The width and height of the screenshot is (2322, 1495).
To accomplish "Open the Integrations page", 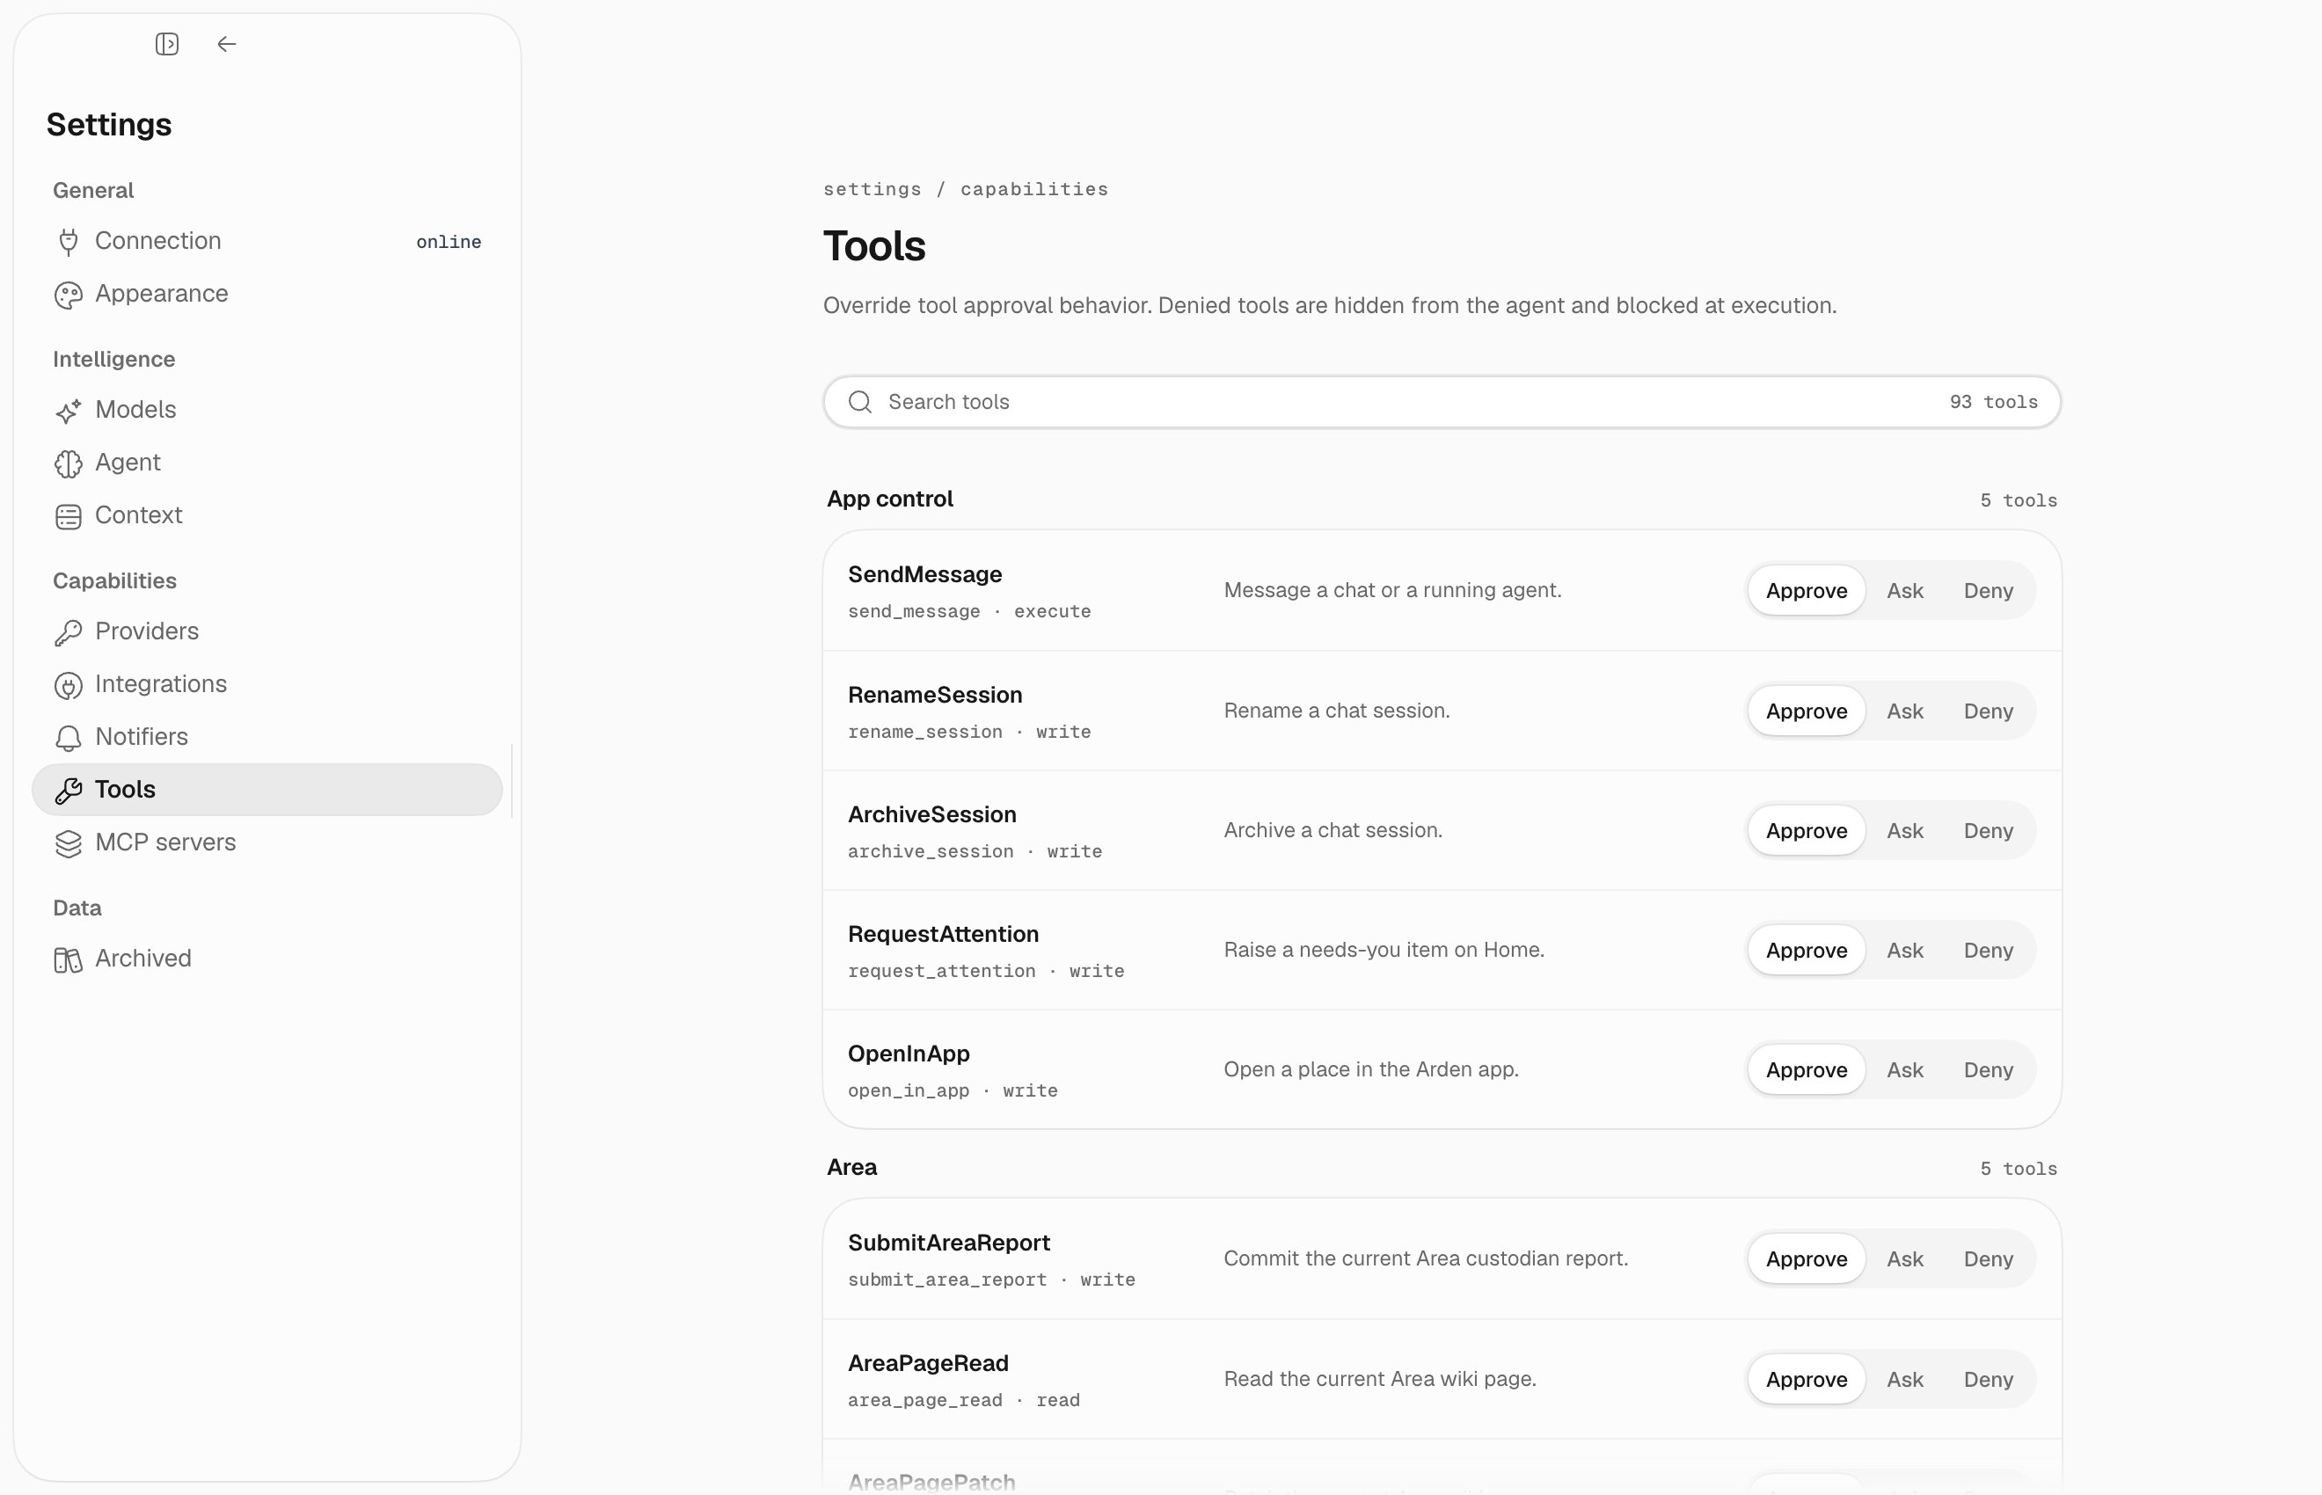I will 267,683.
